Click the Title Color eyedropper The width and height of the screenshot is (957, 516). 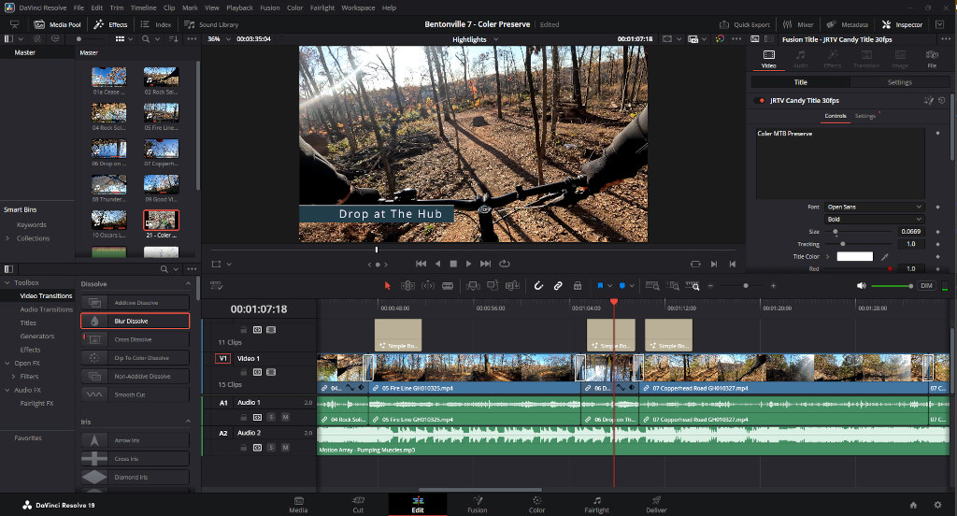click(x=885, y=256)
